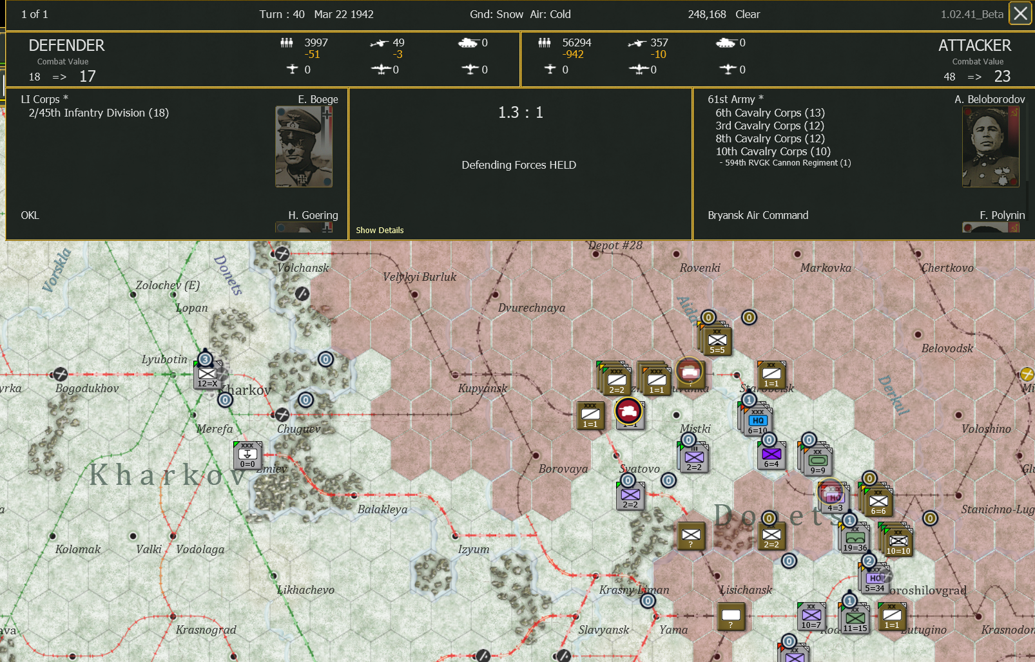
Task: Click the 1.3 : 1 odds ratio
Action: click(x=520, y=113)
